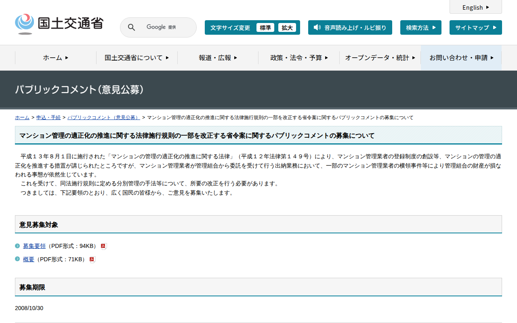Click the MLIT logo emblem
The image size is (517, 323).
pyautogui.click(x=25, y=24)
